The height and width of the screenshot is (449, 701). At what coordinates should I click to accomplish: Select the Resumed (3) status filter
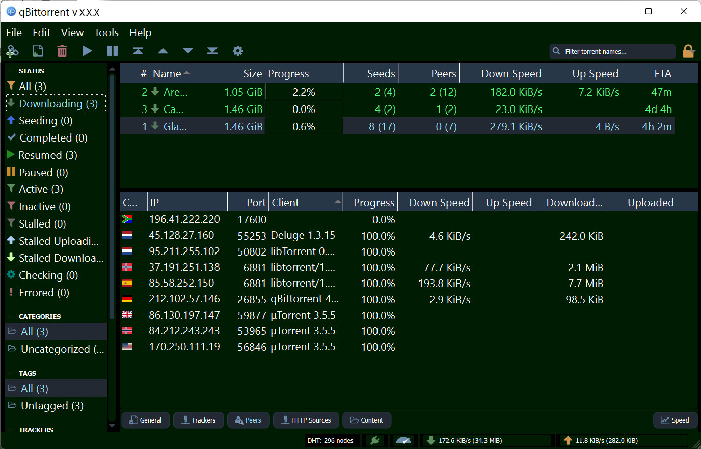56,155
